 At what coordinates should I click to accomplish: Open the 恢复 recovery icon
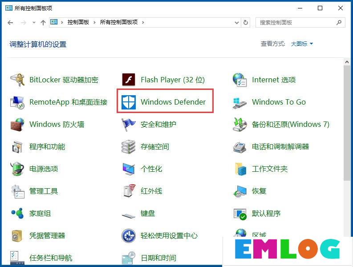pos(240,191)
